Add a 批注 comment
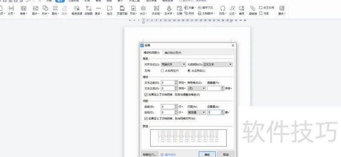This screenshot has width=341, height=157. point(110,10)
